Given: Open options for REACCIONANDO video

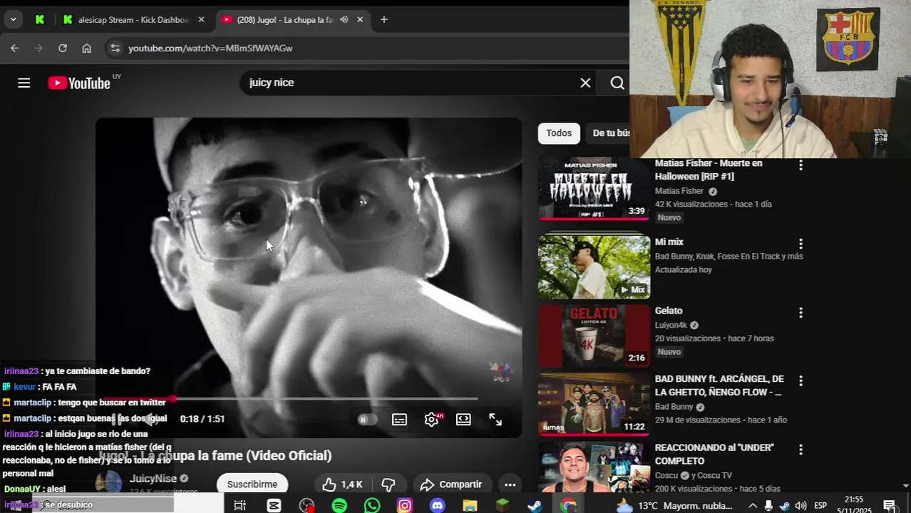Looking at the screenshot, I should tap(801, 450).
